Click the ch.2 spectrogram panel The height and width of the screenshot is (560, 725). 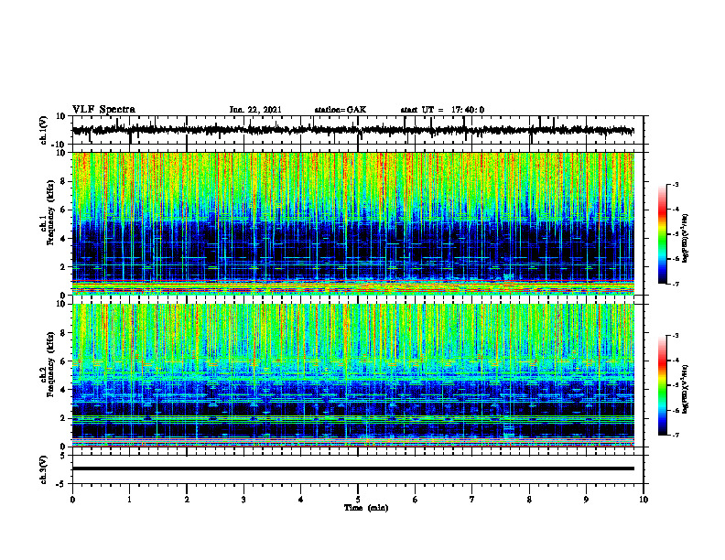tap(353, 375)
